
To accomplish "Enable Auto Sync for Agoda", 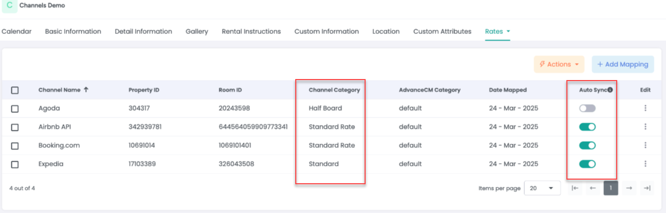I will [x=587, y=108].
